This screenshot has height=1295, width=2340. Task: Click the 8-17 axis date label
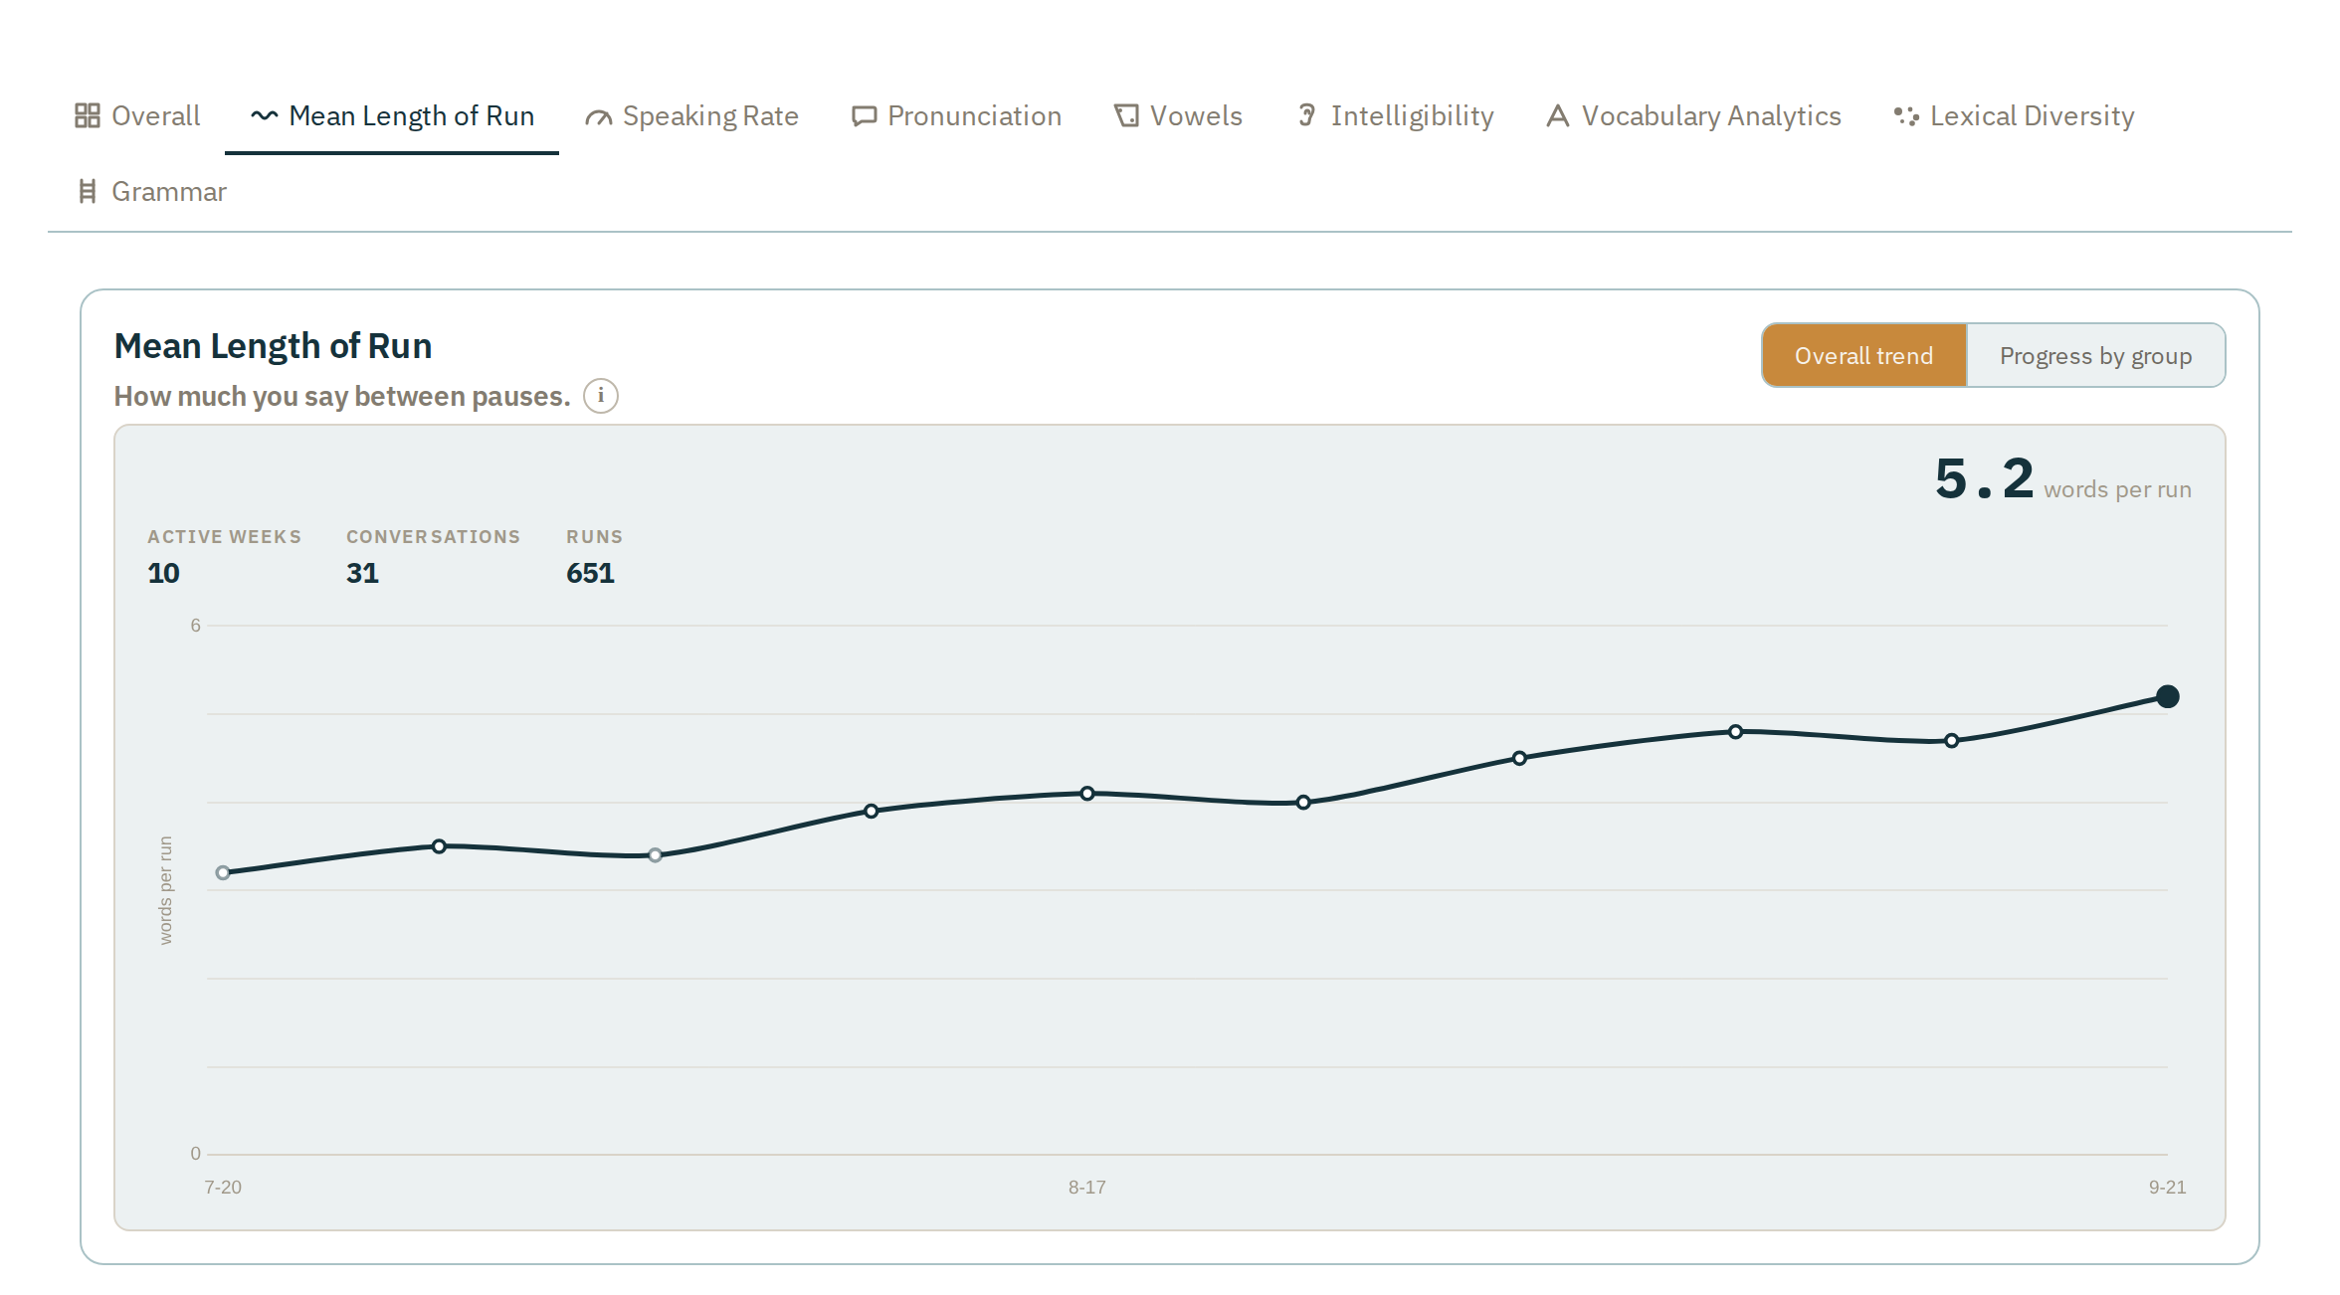[1087, 1187]
